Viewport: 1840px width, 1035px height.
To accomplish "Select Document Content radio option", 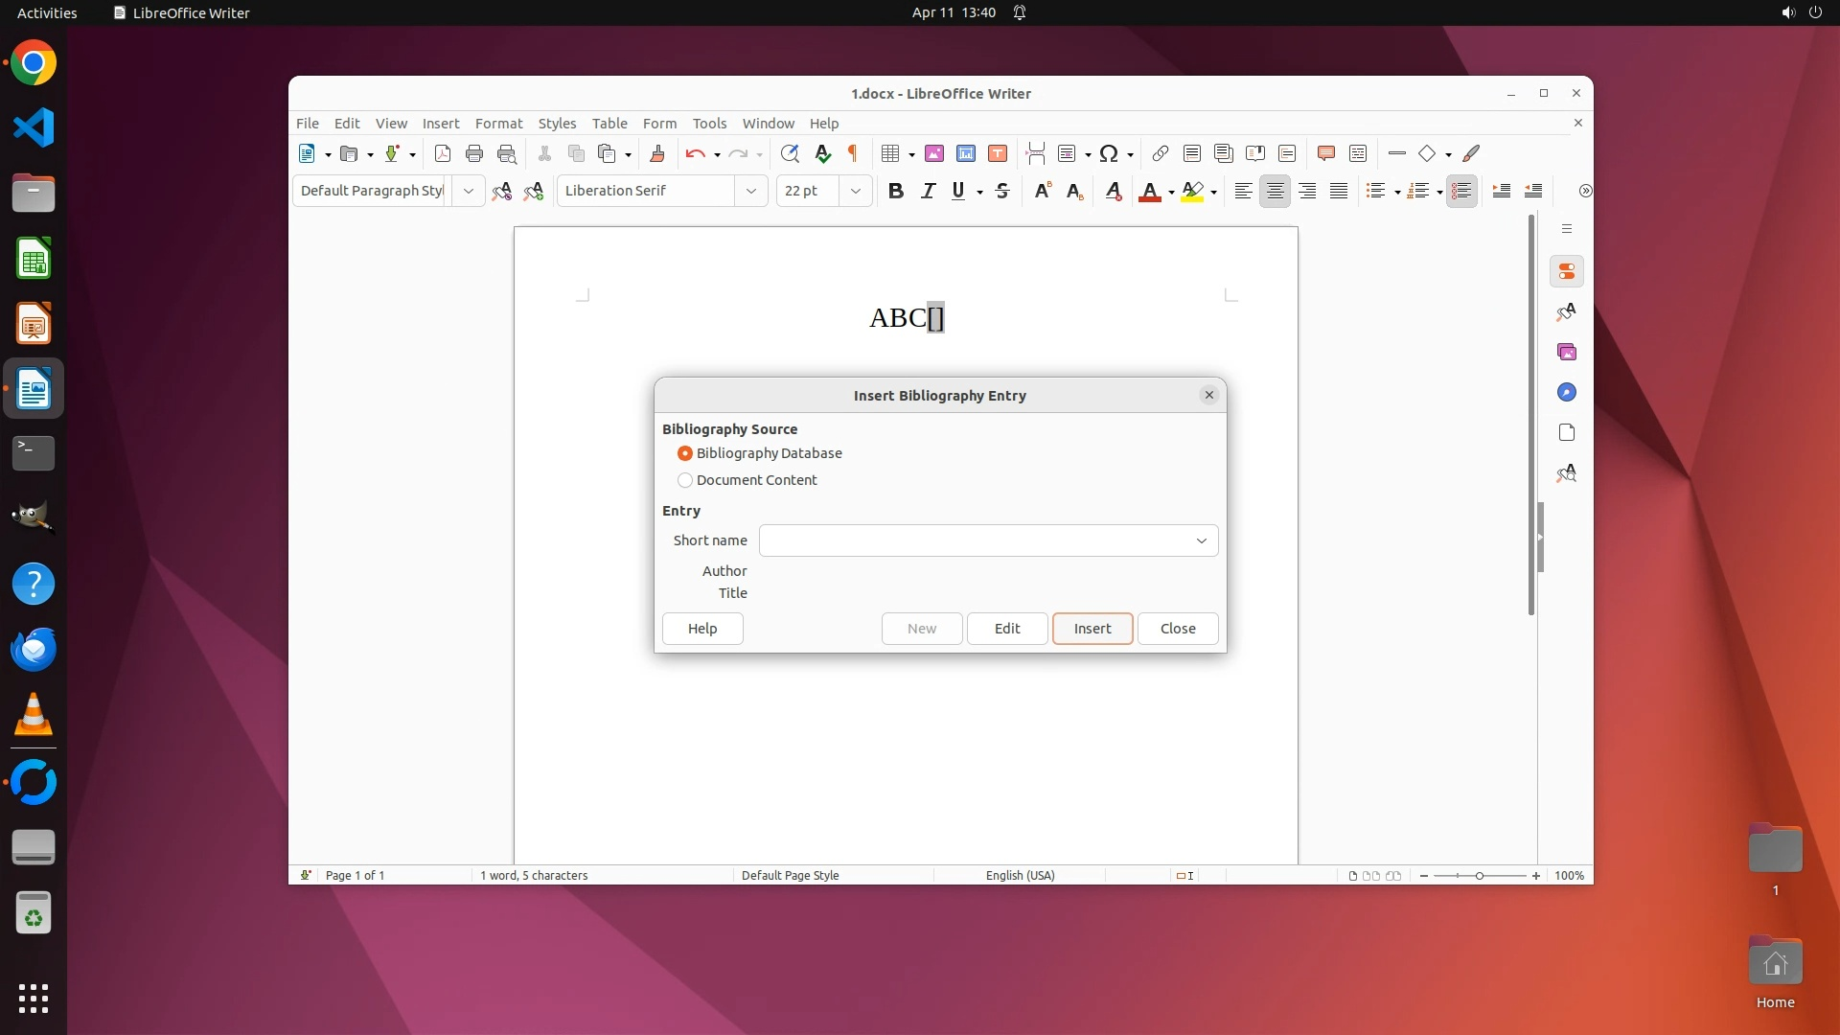I will point(685,480).
